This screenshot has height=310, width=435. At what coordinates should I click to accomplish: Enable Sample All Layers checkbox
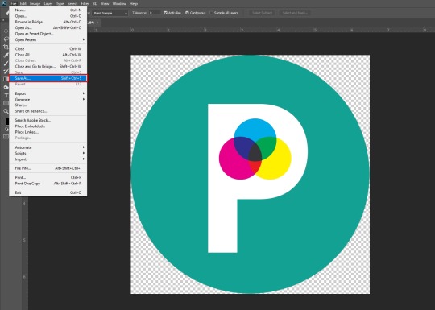tap(211, 13)
